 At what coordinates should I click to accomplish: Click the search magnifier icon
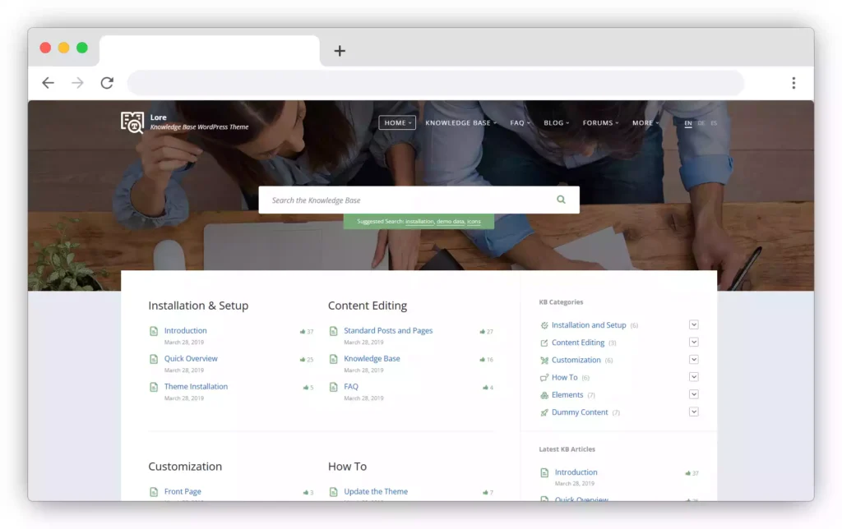pos(561,200)
